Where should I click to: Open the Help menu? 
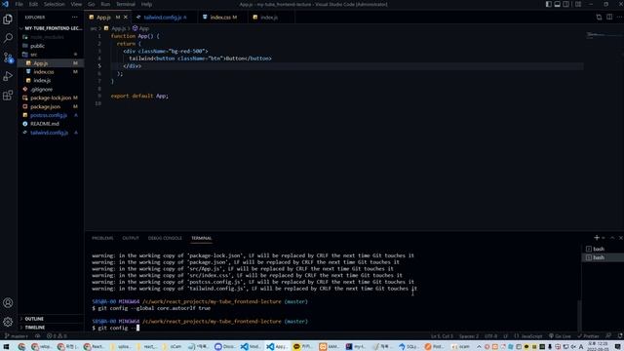click(147, 4)
